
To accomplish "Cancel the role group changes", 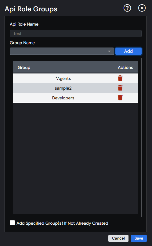I will click(118, 238).
